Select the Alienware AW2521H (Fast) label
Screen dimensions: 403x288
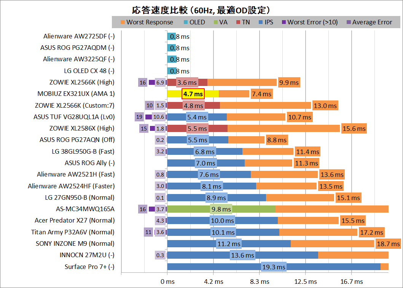pos(76,175)
